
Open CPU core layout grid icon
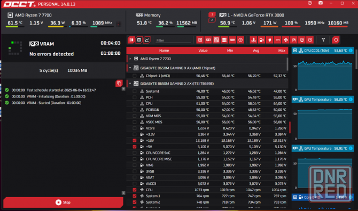point(119,23)
